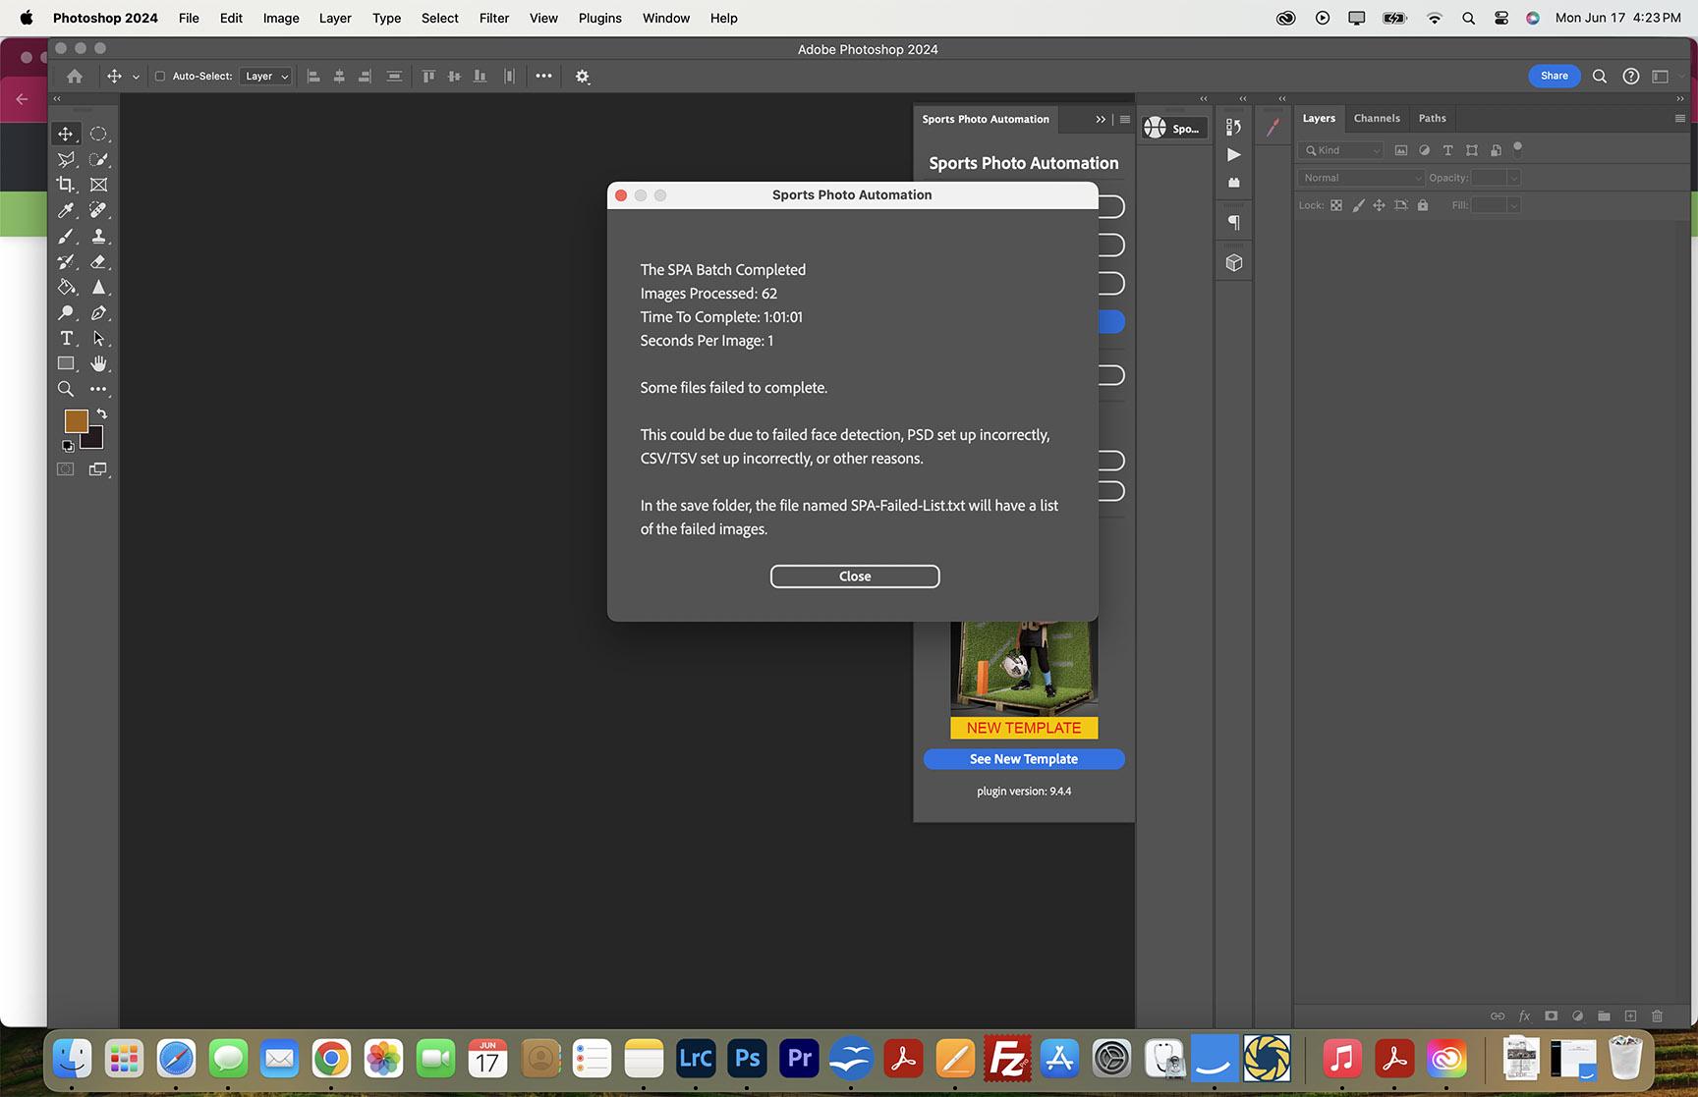Image resolution: width=1698 pixels, height=1097 pixels.
Task: Open the History panel icon
Action: 1234,127
